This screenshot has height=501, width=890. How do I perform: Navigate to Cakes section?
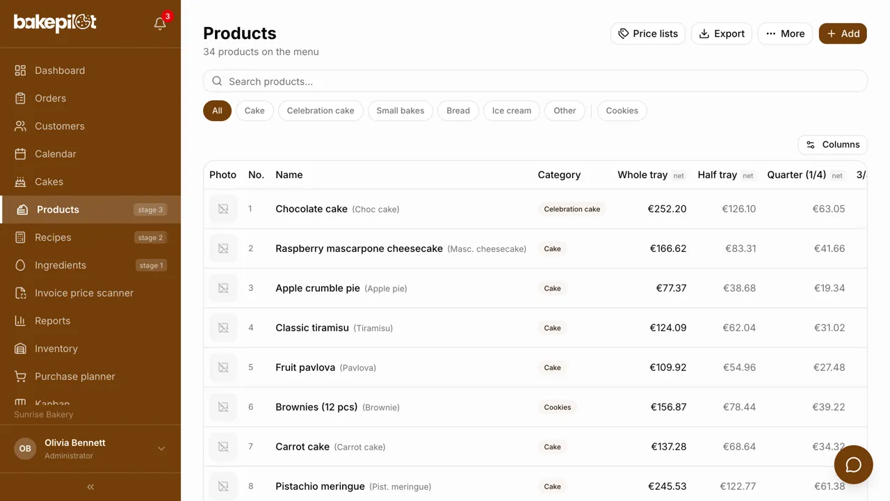coord(90,182)
